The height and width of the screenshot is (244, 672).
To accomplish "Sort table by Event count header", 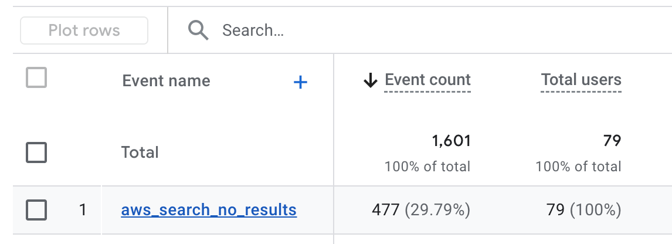I will (427, 80).
